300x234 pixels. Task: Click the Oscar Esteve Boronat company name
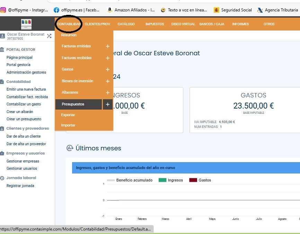[26, 34]
